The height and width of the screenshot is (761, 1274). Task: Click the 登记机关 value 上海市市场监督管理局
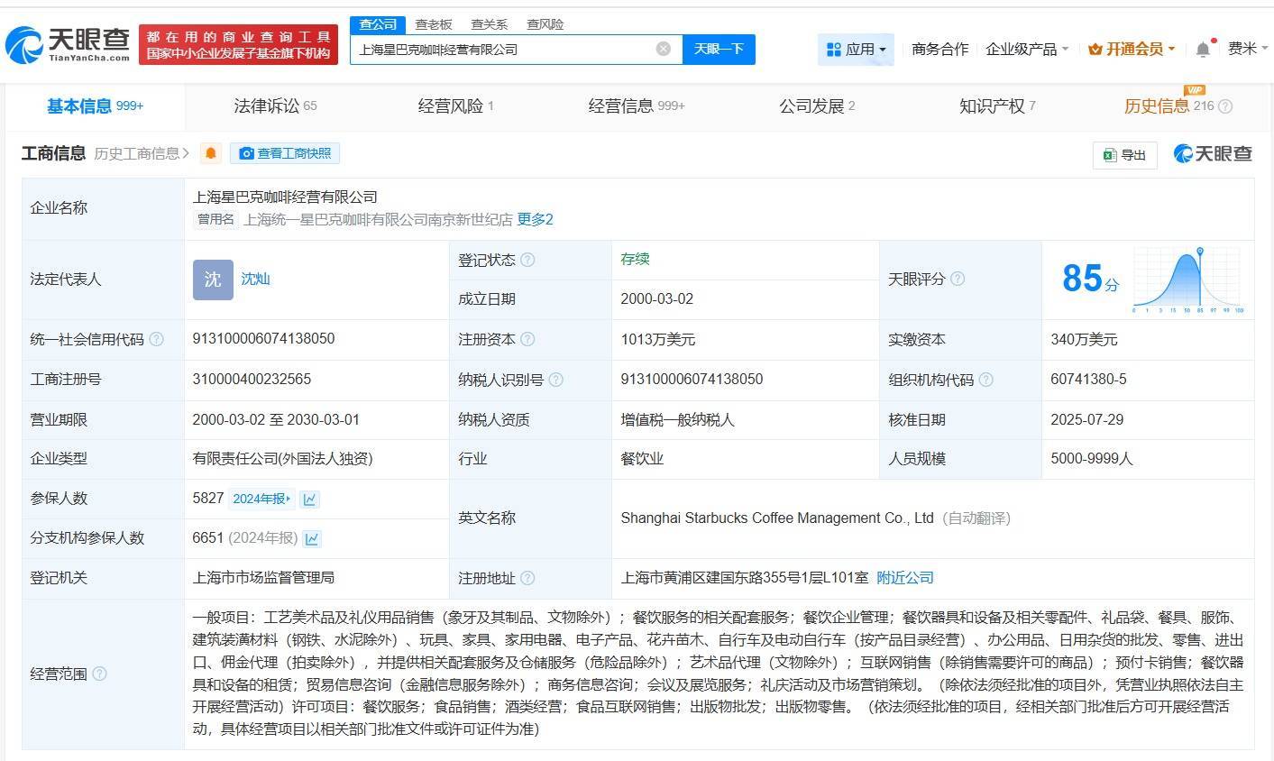(263, 578)
